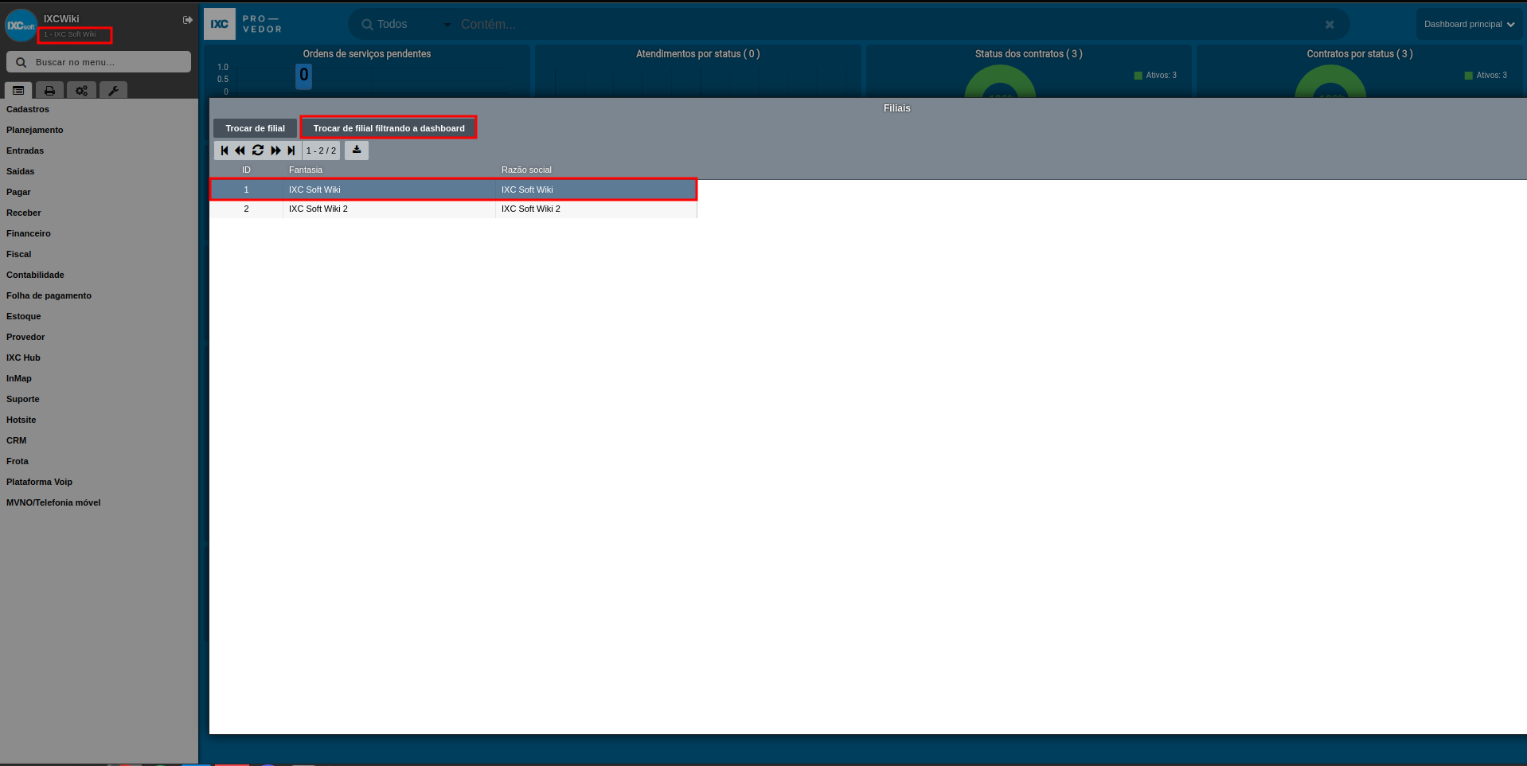This screenshot has width=1527, height=766.
Task: Sort by the ID column header
Action: [x=246, y=170]
